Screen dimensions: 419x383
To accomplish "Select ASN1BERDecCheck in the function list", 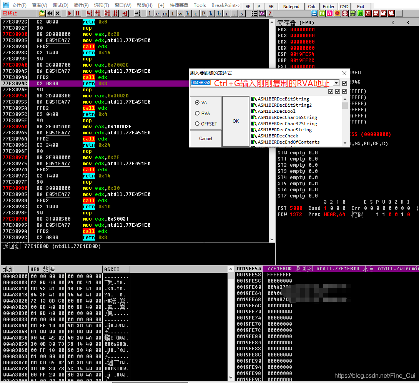I will pos(278,136).
